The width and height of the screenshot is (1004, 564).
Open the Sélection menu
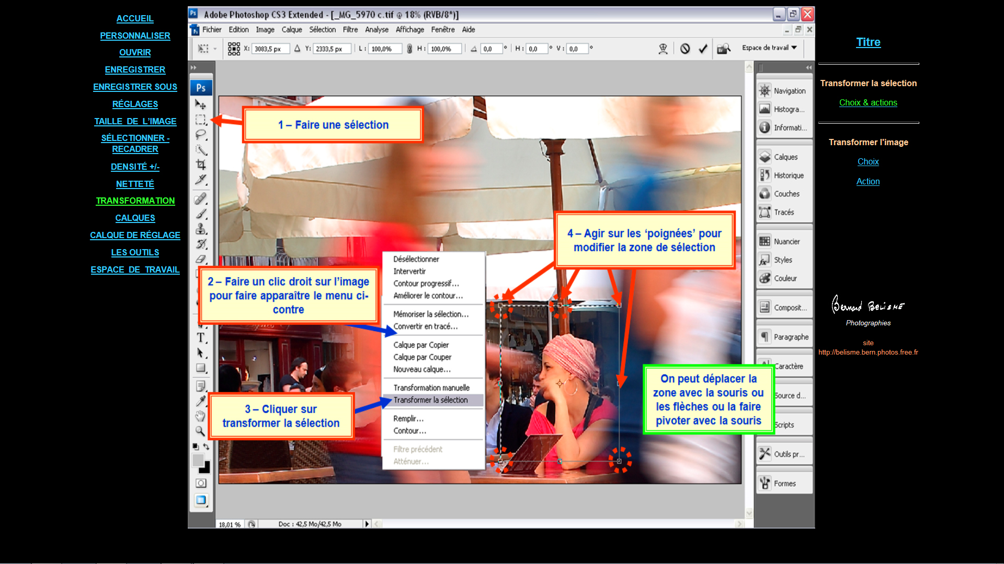[322, 30]
